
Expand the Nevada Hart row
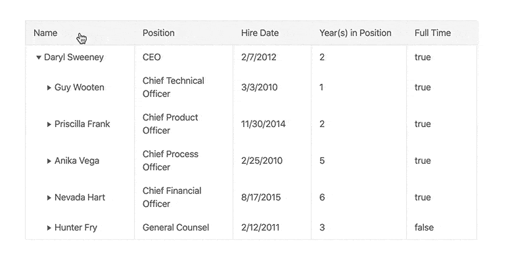[x=49, y=197]
